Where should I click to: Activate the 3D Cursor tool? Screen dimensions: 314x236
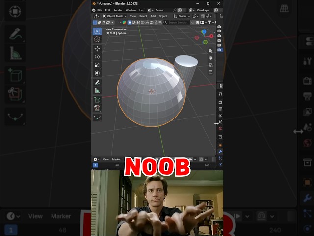click(97, 39)
